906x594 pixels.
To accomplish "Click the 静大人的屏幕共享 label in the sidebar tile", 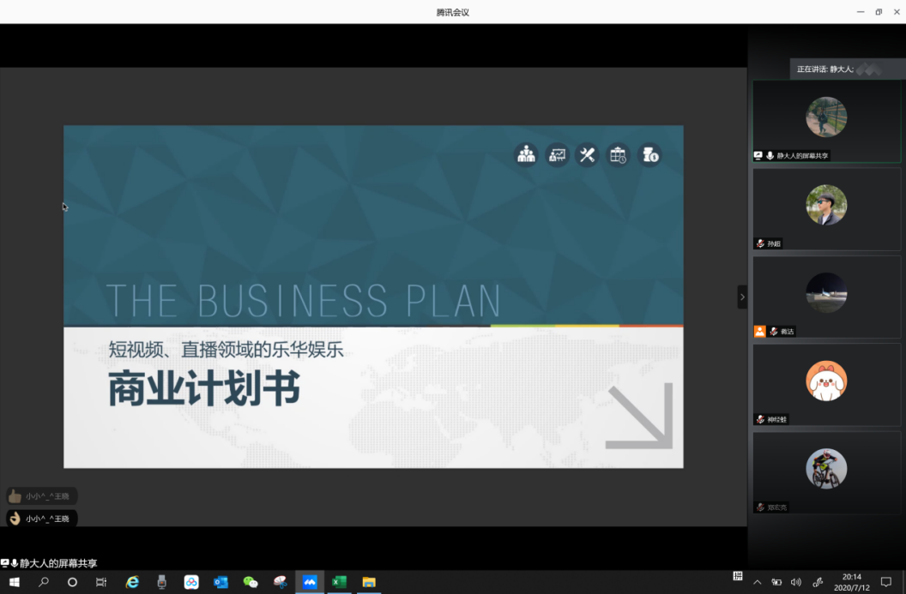I will [x=802, y=156].
